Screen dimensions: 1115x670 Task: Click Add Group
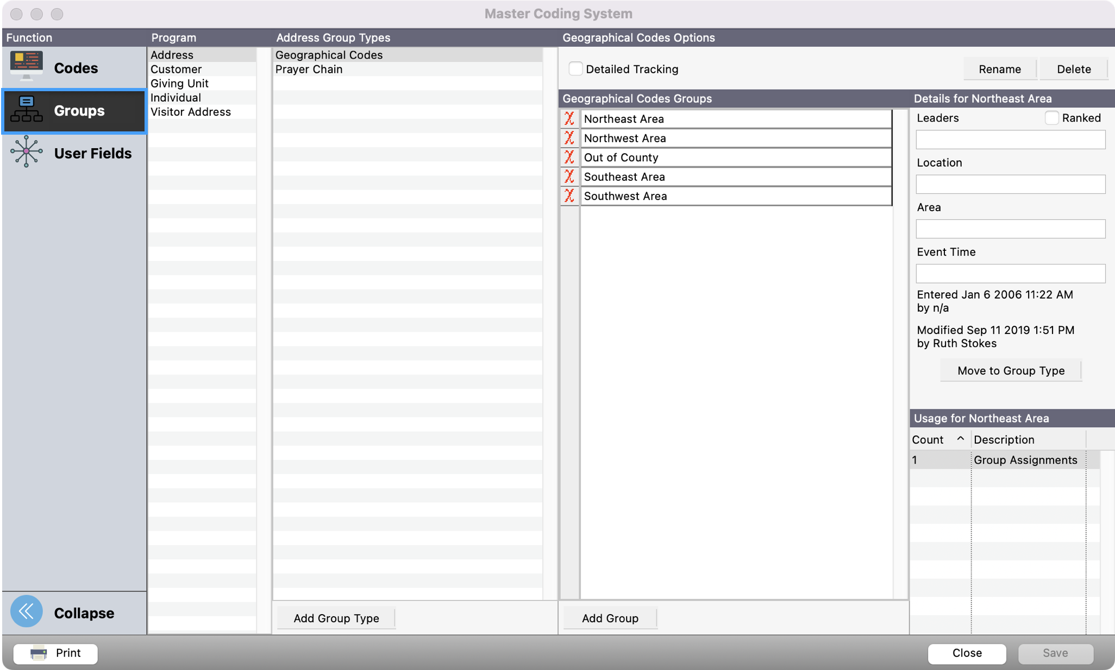point(610,618)
